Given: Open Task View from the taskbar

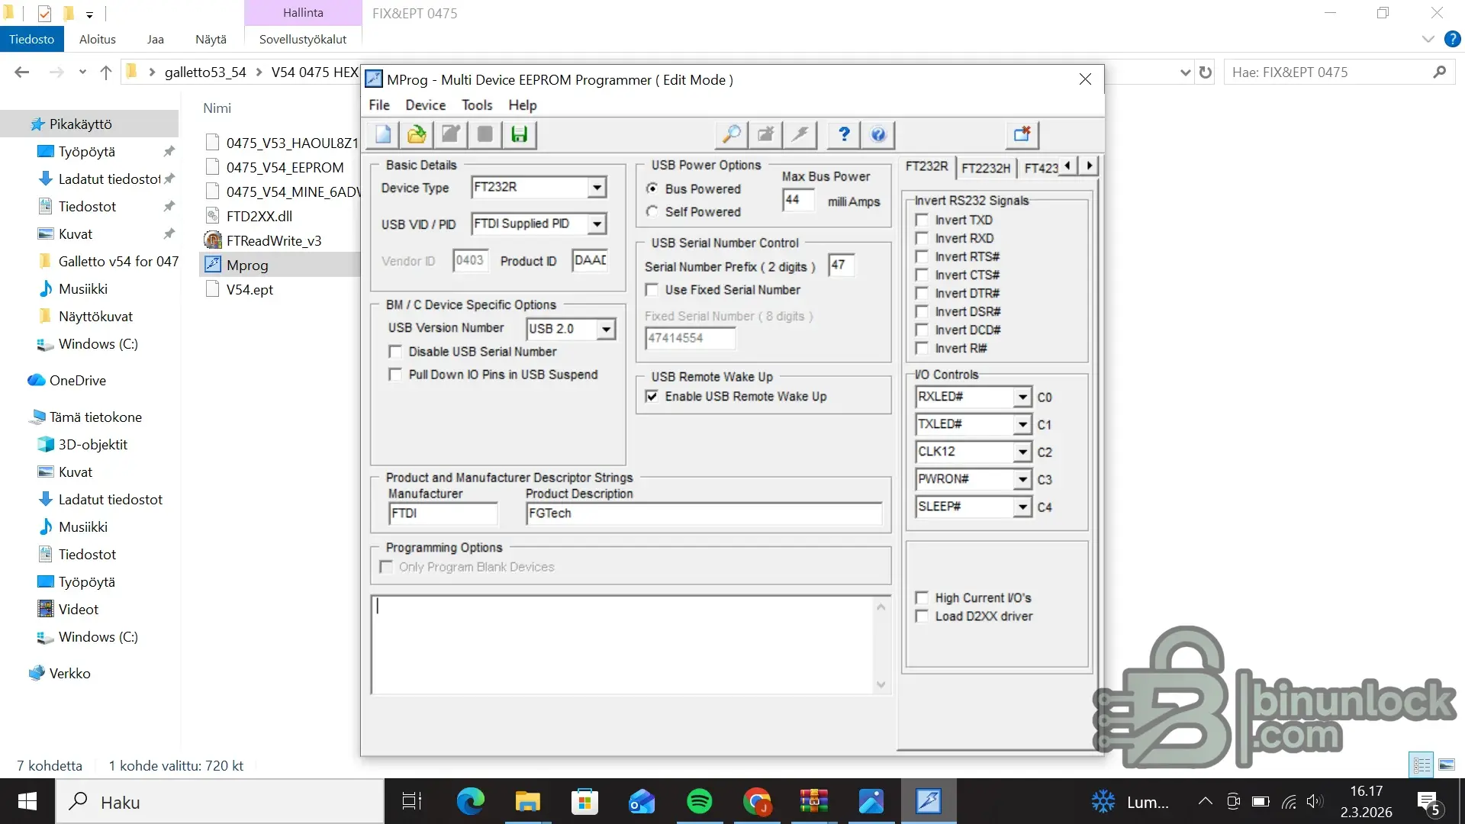Looking at the screenshot, I should [x=412, y=802].
